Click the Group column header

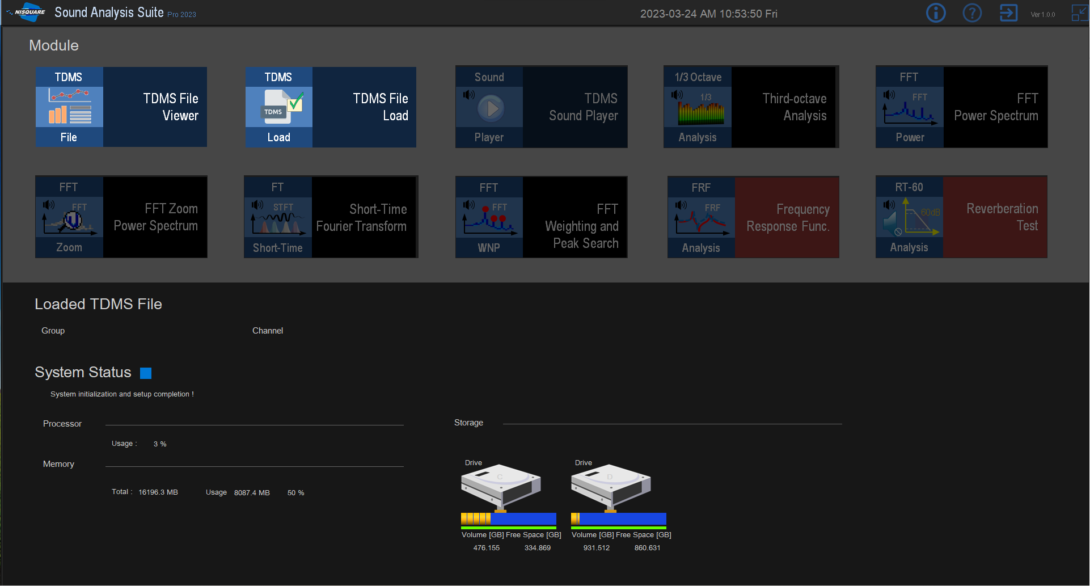[x=53, y=331]
